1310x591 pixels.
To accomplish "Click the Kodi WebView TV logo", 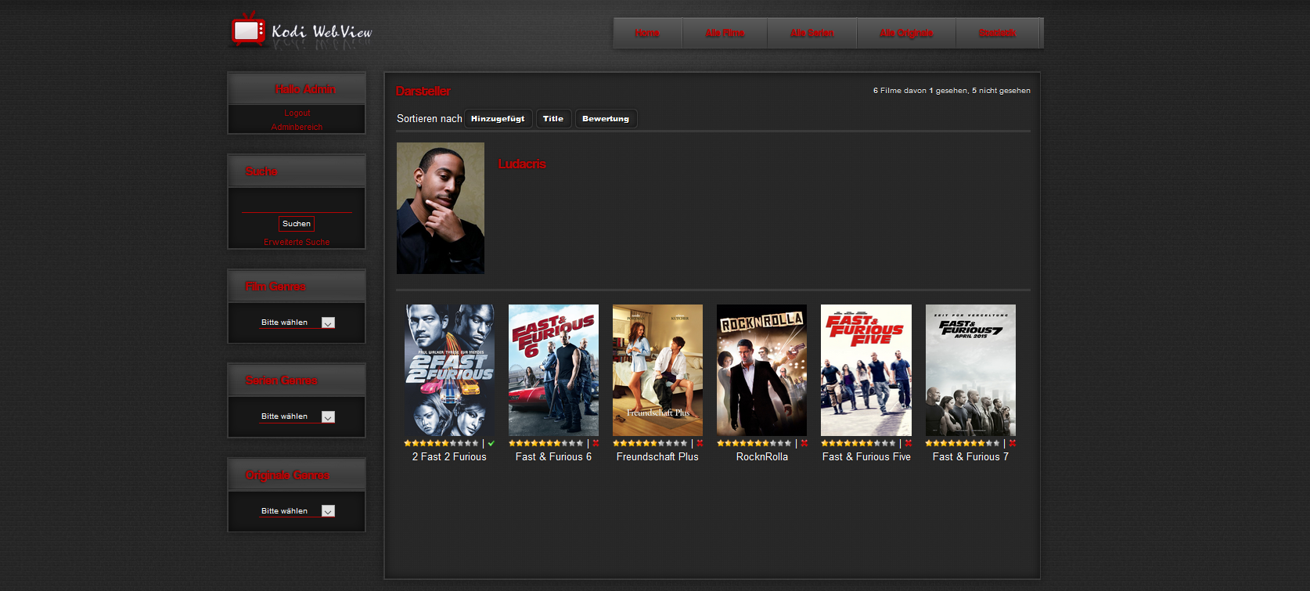I will [x=301, y=31].
